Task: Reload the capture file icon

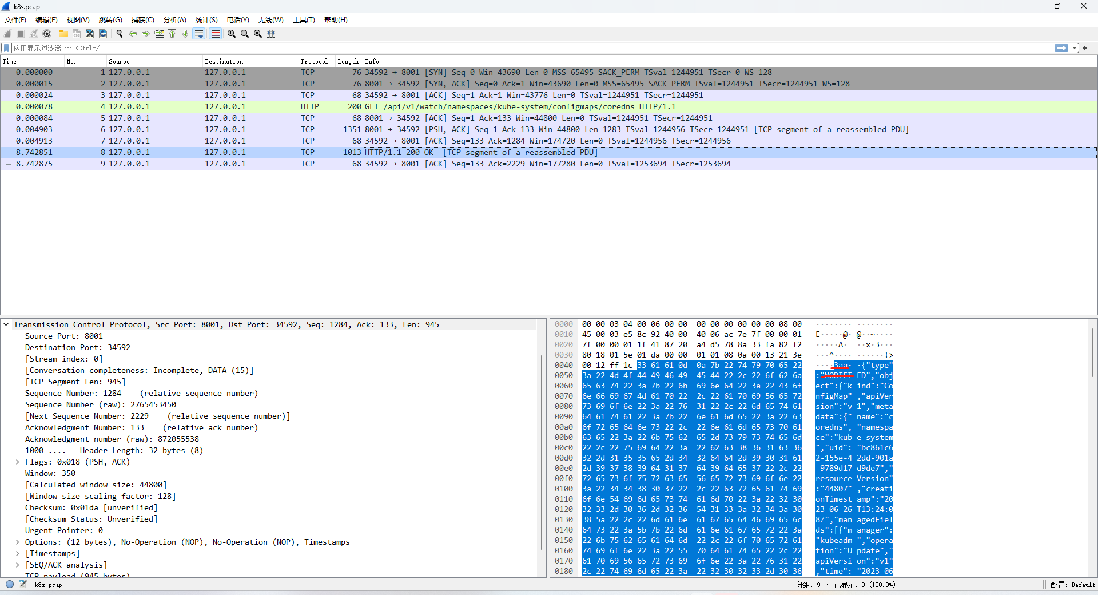Action: point(103,34)
